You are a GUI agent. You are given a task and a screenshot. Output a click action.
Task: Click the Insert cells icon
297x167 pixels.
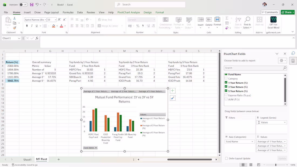point(200,19)
